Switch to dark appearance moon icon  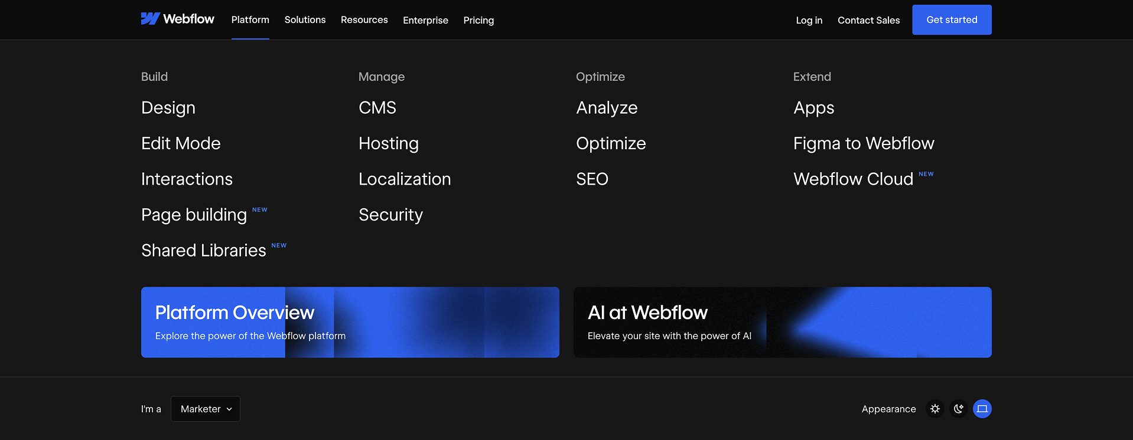coord(959,409)
